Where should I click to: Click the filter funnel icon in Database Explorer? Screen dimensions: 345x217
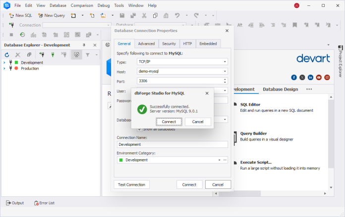click(x=88, y=55)
